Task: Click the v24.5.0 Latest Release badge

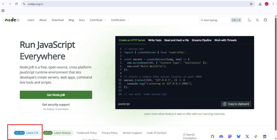Action: tap(58, 133)
